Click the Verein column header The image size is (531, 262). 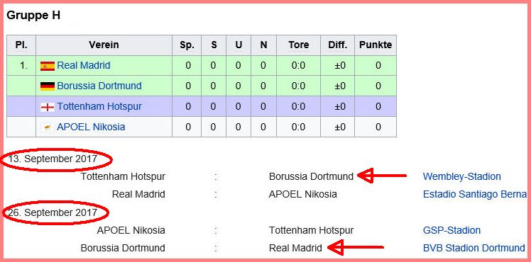tap(104, 45)
